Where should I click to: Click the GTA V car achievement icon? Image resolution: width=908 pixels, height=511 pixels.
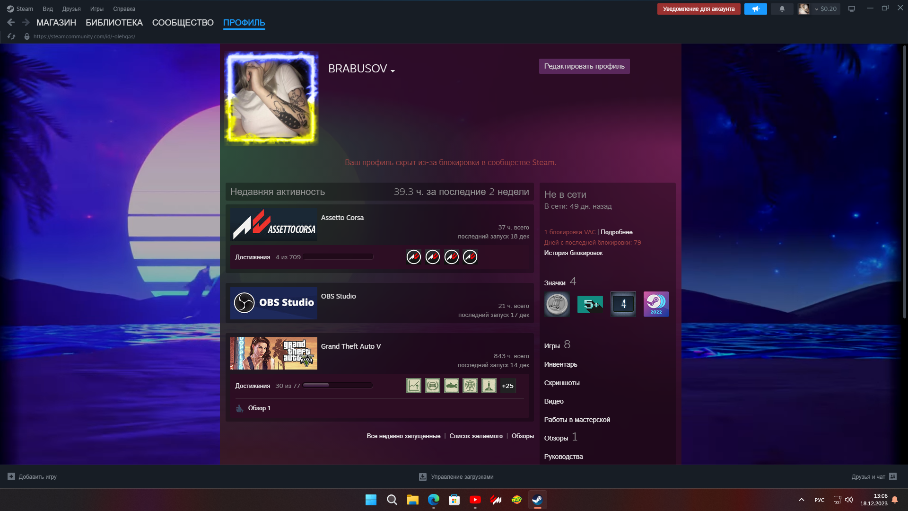pos(433,386)
